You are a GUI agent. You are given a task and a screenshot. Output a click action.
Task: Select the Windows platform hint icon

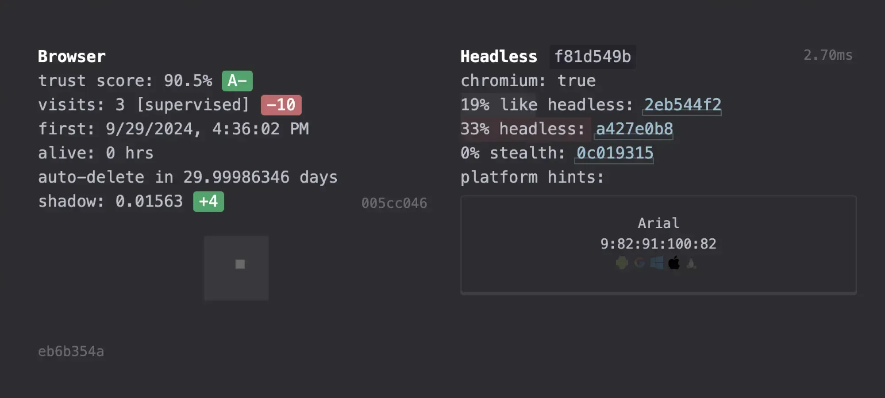[657, 263]
